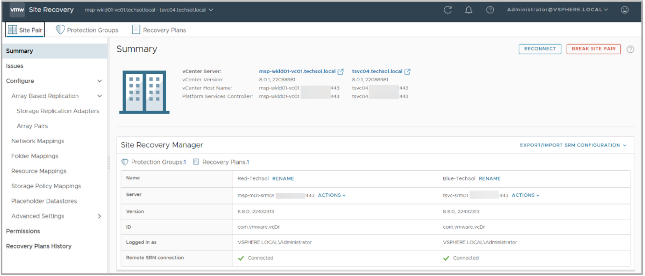The height and width of the screenshot is (276, 645).
Task: Click the help icon beside Break Site Pair
Action: (x=630, y=49)
